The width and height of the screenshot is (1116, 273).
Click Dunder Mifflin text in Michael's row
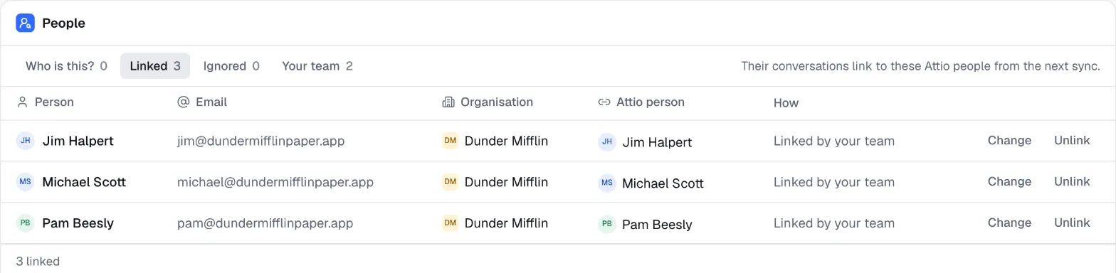[x=506, y=182]
